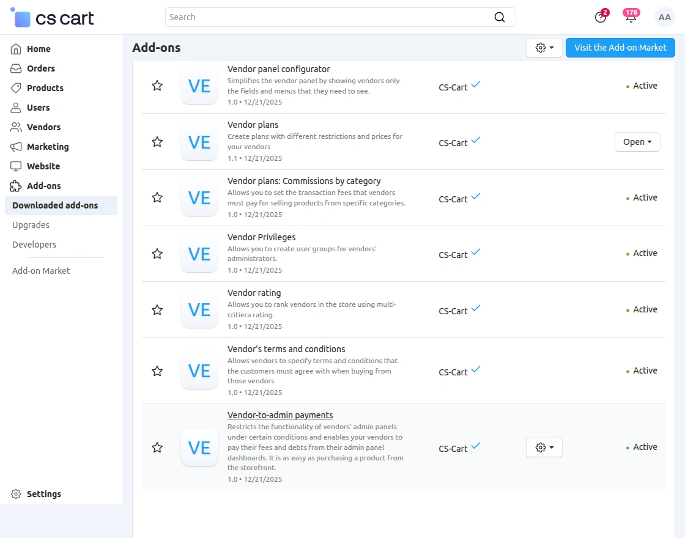The height and width of the screenshot is (538, 685).
Task: Toggle favorite star for Vendor plans
Action: click(x=157, y=142)
